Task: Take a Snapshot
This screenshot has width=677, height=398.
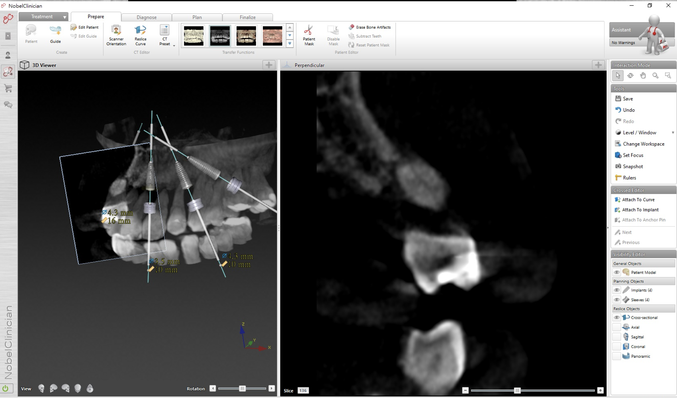Action: 629,166
